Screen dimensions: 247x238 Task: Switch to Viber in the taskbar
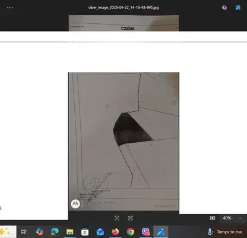(145, 231)
